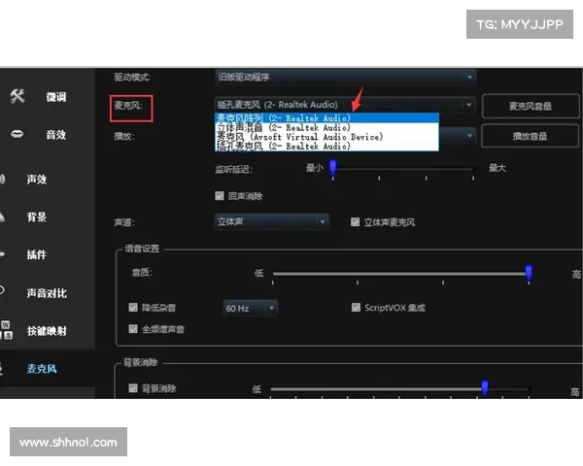Open the 插件 sidebar section
This screenshot has width=583, height=466.
[x=37, y=254]
